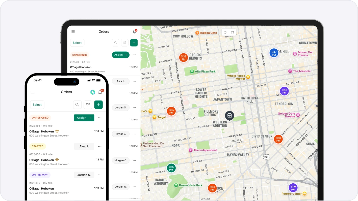Tap the teal hexagon logo on the phone
This screenshot has width=358, height=201.
[x=93, y=92]
